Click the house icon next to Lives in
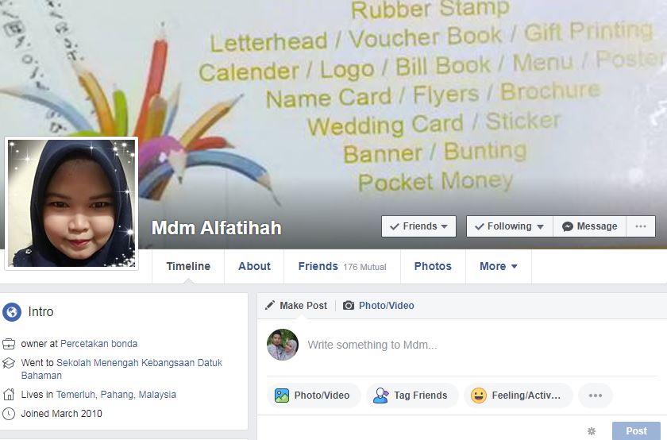The width and height of the screenshot is (667, 440). (x=9, y=395)
